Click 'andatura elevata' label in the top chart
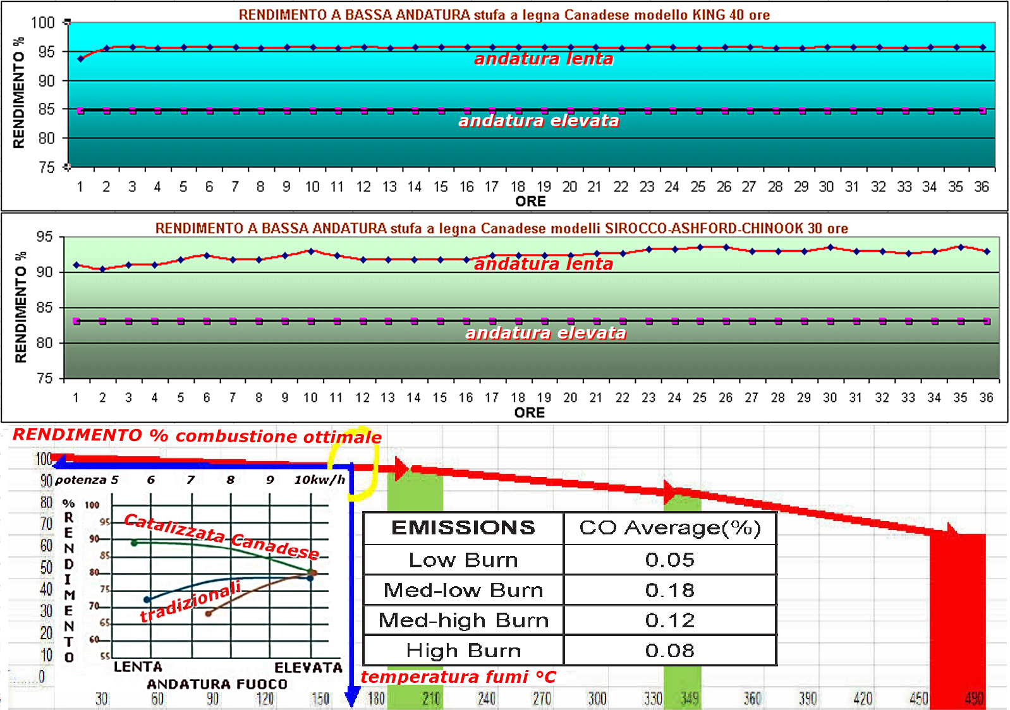The image size is (1010, 710). (x=538, y=121)
